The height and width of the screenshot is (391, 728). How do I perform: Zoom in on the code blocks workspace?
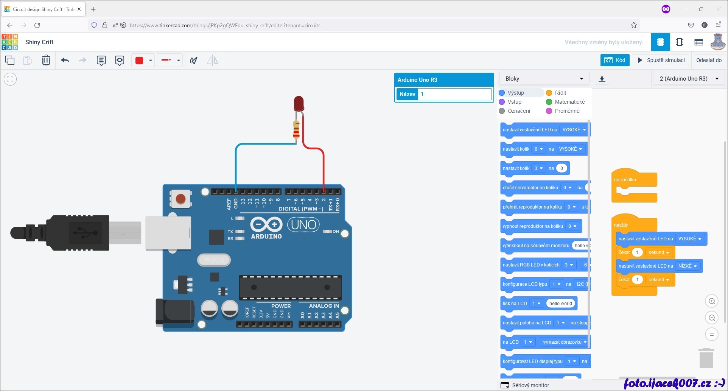point(711,301)
